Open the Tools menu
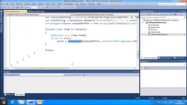 pos(59,4)
